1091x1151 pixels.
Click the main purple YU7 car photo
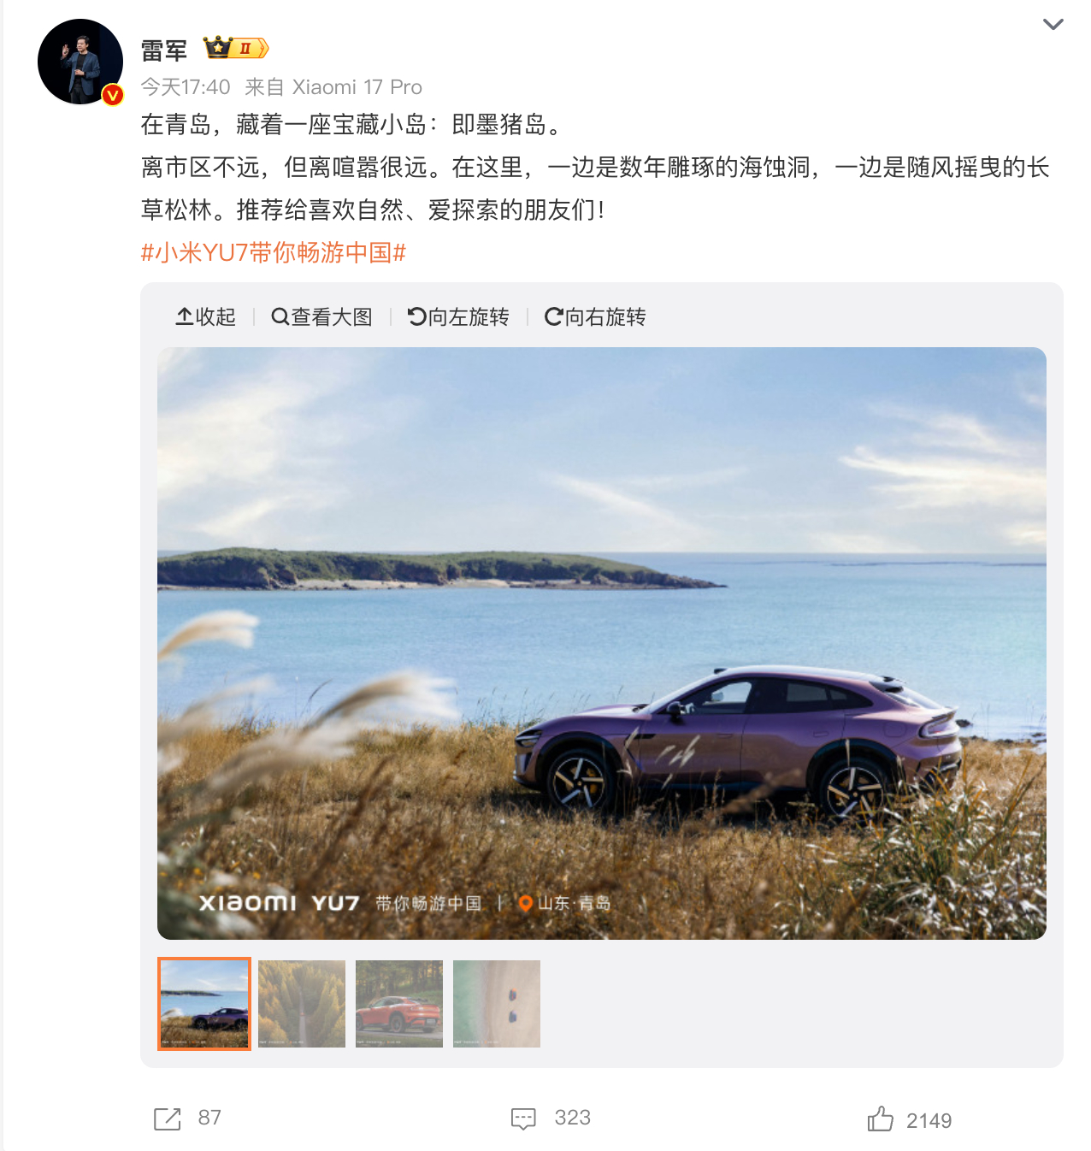click(x=602, y=643)
